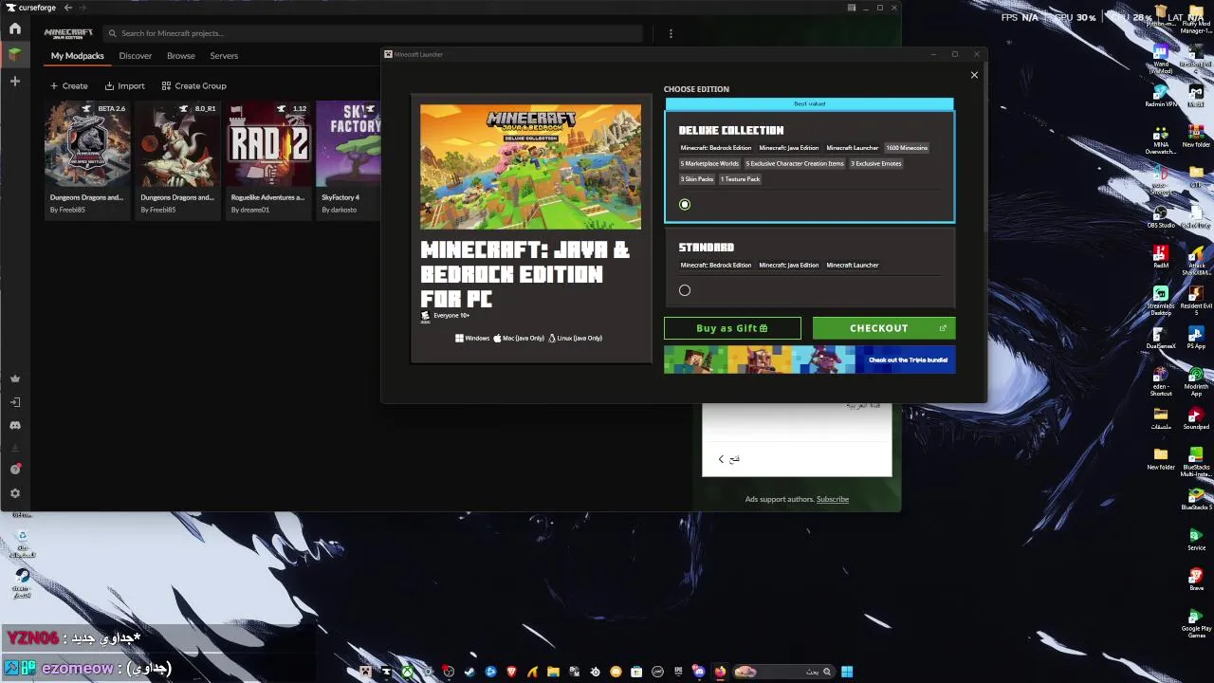Click the By darkosto author text

(x=339, y=210)
